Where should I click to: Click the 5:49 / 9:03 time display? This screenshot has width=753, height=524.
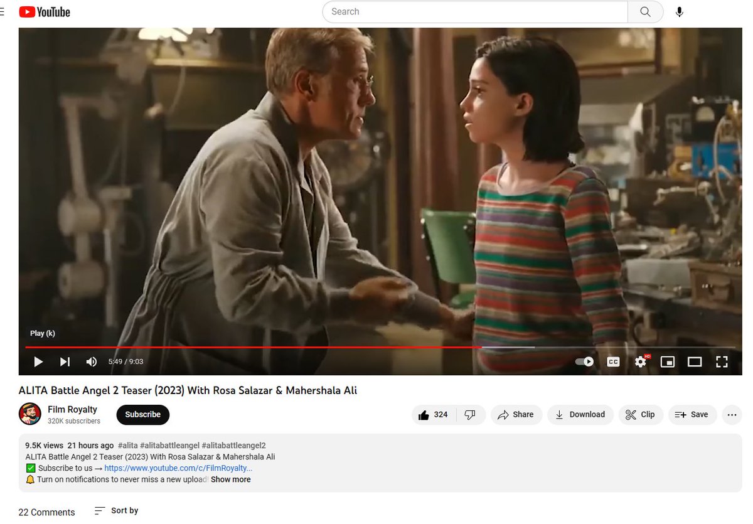coord(125,361)
